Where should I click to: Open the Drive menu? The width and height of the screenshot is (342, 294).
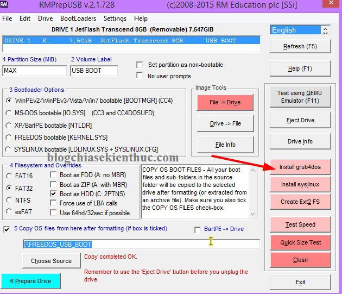click(x=46, y=18)
